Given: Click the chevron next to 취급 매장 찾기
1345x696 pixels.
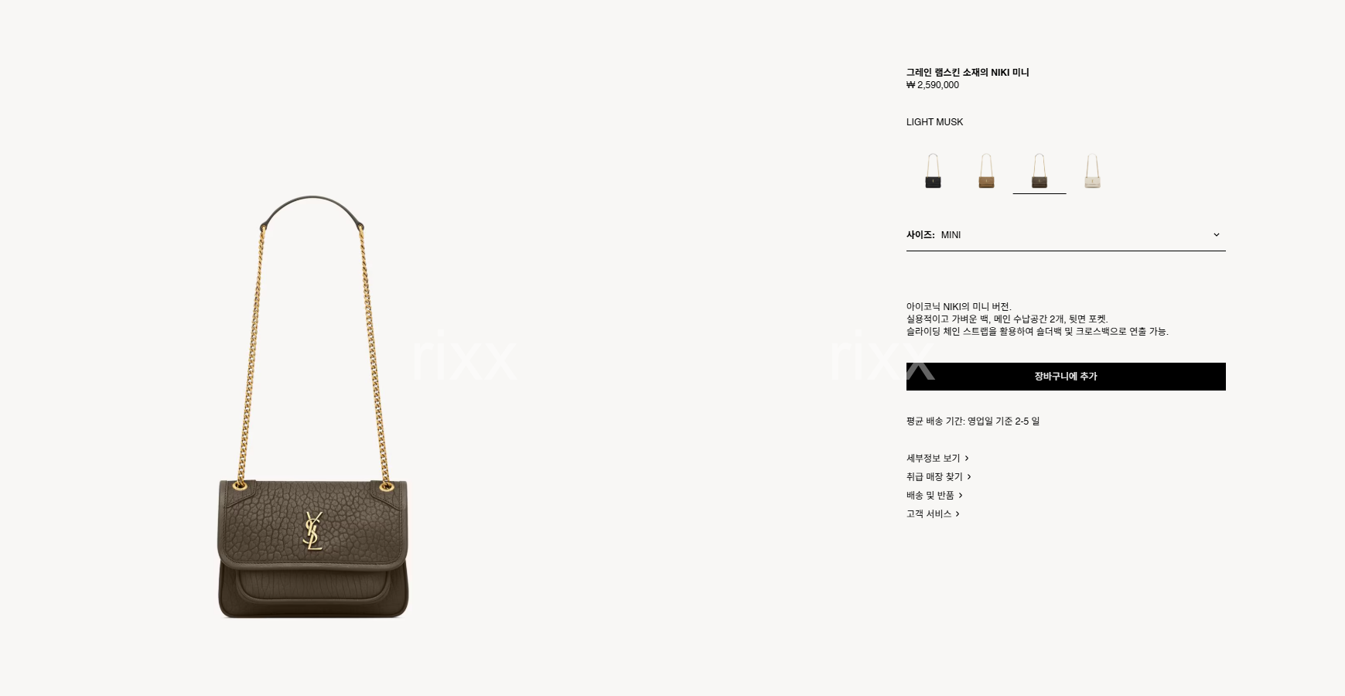Looking at the screenshot, I should [969, 477].
